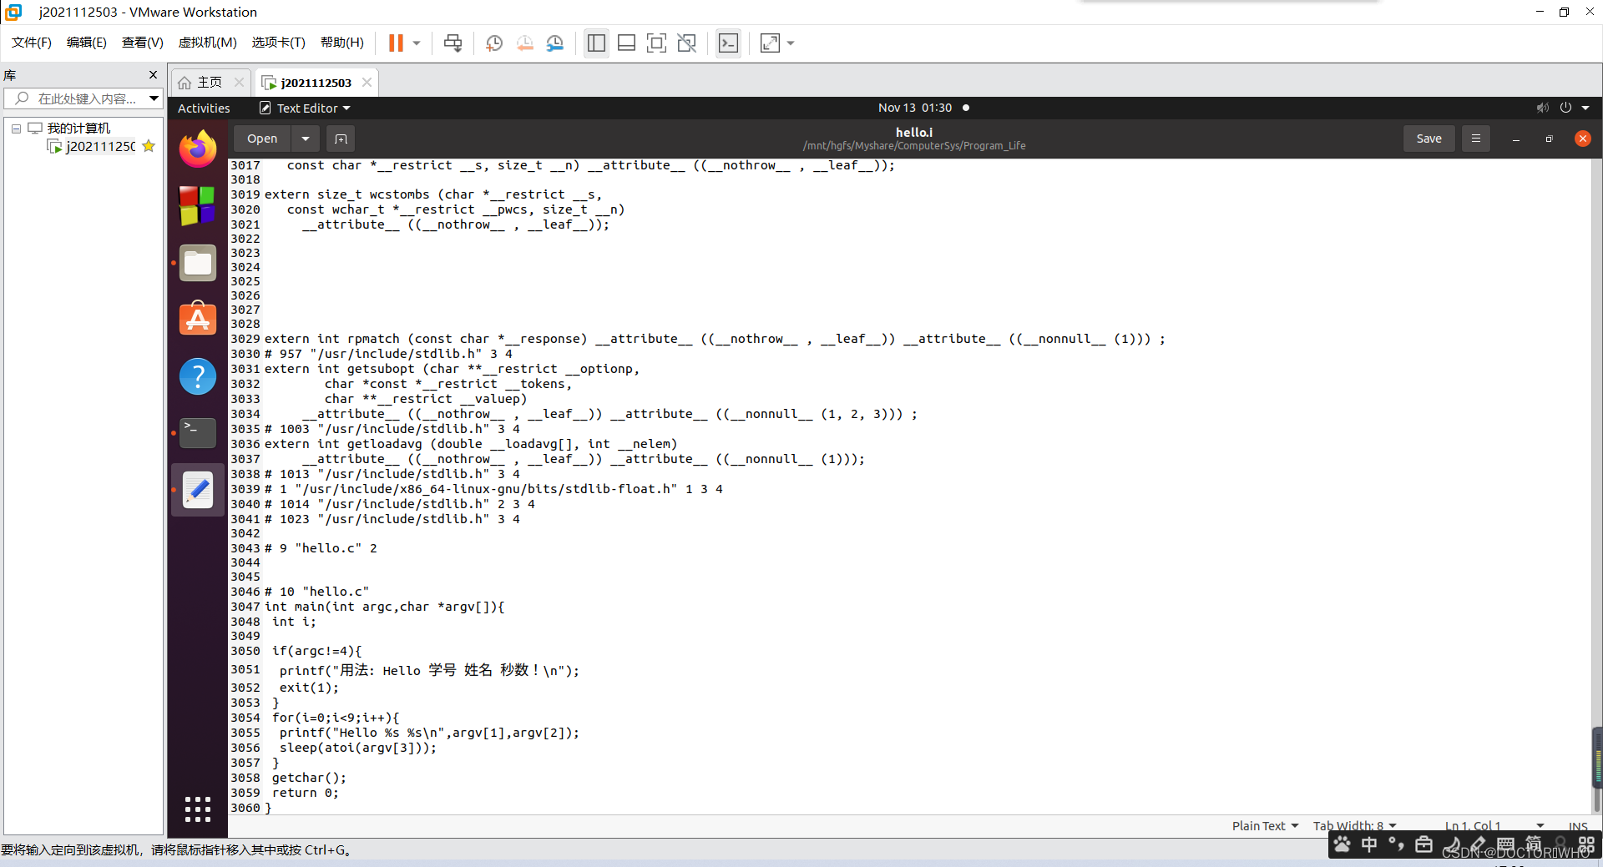
Task: Click the getchar(); code line
Action: 309,778
